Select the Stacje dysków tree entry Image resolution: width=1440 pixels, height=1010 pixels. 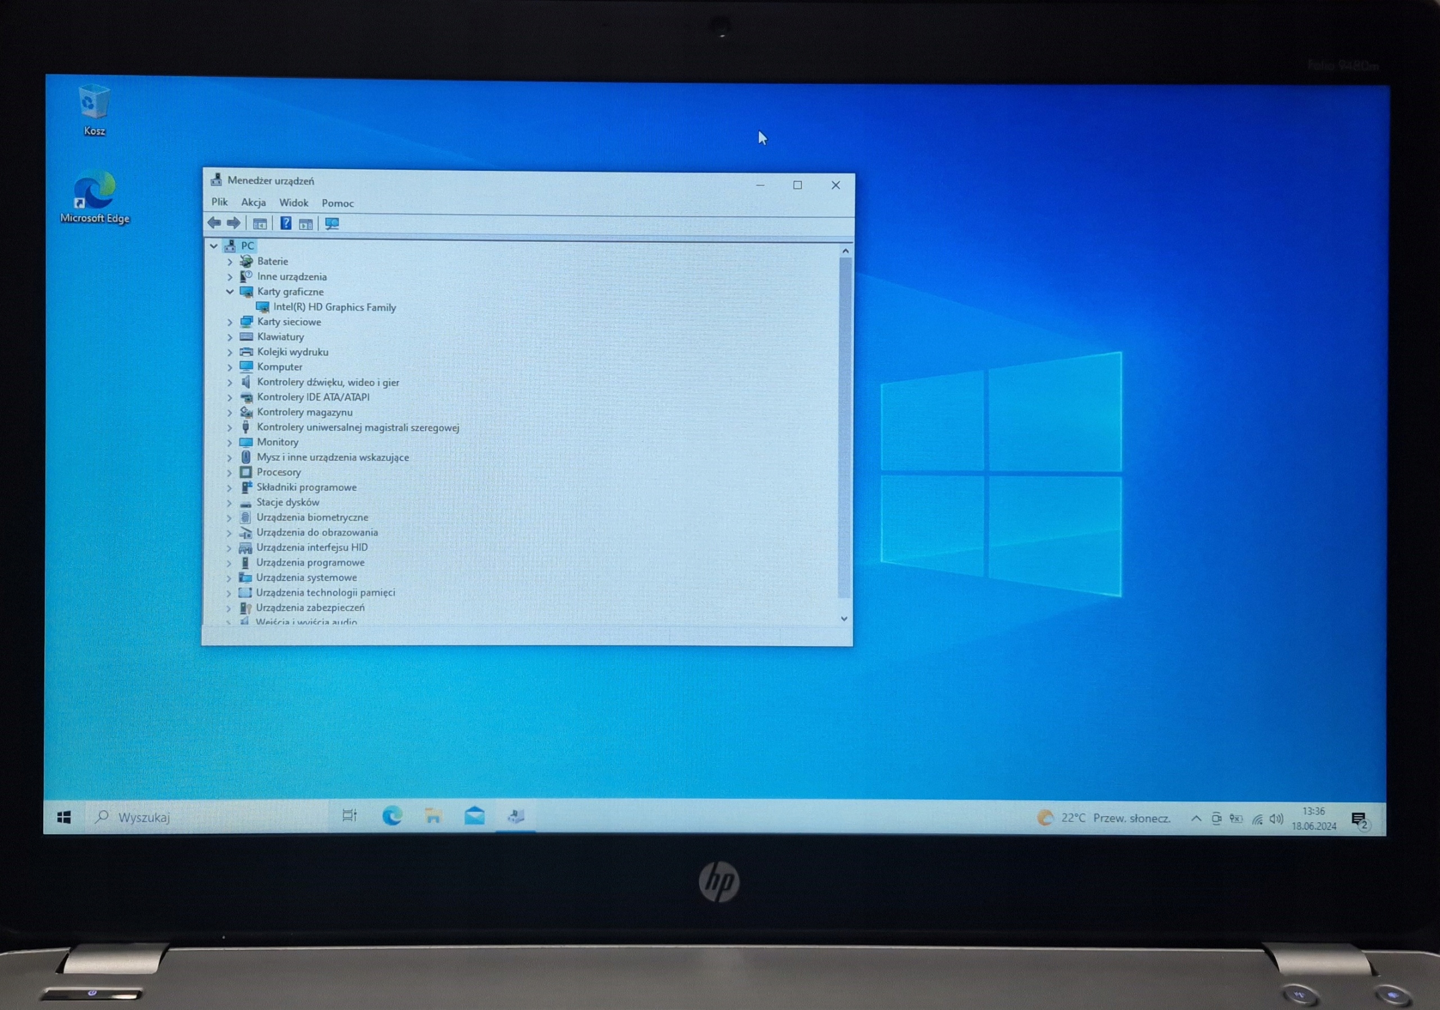288,502
